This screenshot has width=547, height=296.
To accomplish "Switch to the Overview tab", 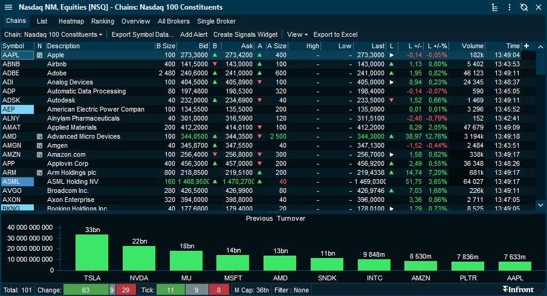I will (136, 21).
